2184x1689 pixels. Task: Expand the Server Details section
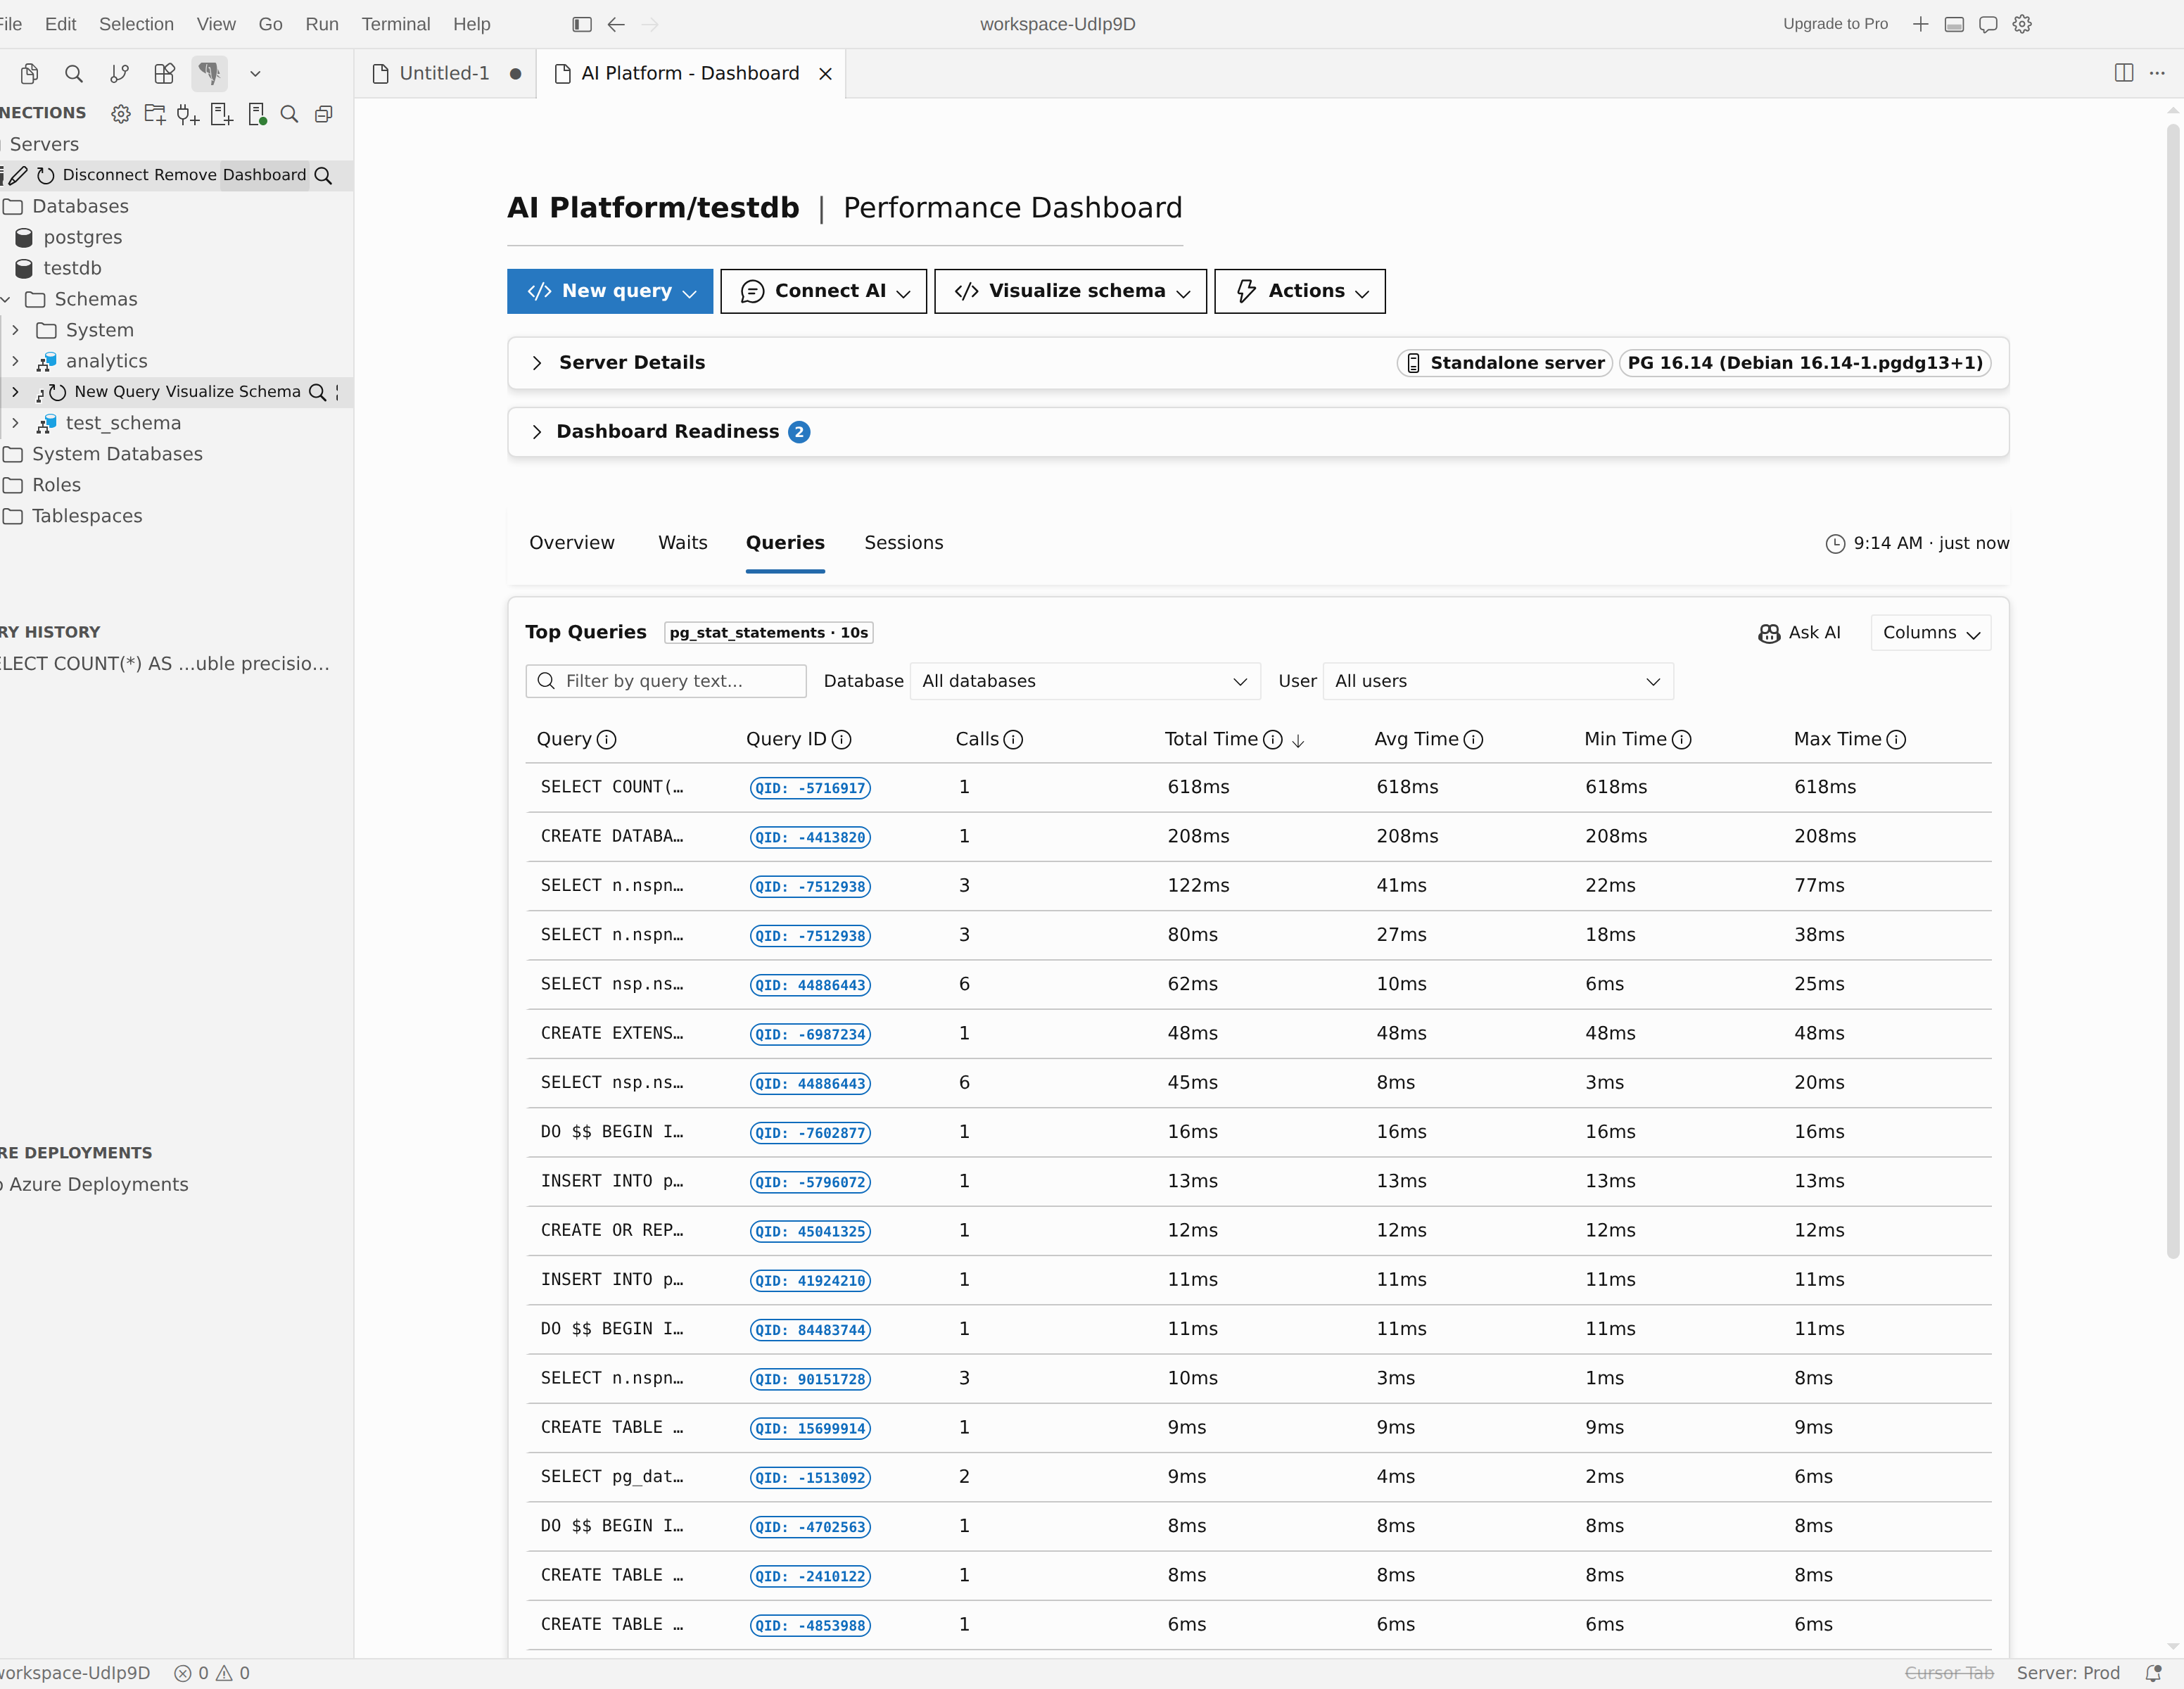(x=537, y=363)
